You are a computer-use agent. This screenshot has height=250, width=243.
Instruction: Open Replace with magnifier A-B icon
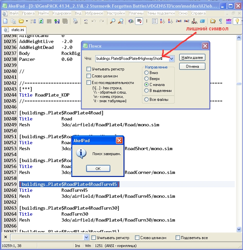coord(121,21)
